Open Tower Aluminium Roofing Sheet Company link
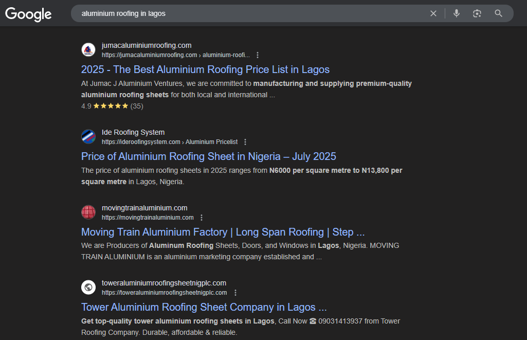This screenshot has height=340, width=527. [x=204, y=307]
